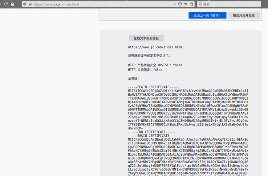268x176 pixels.
Task: Open tracking protection shield icon
Action: [x=24, y=4]
